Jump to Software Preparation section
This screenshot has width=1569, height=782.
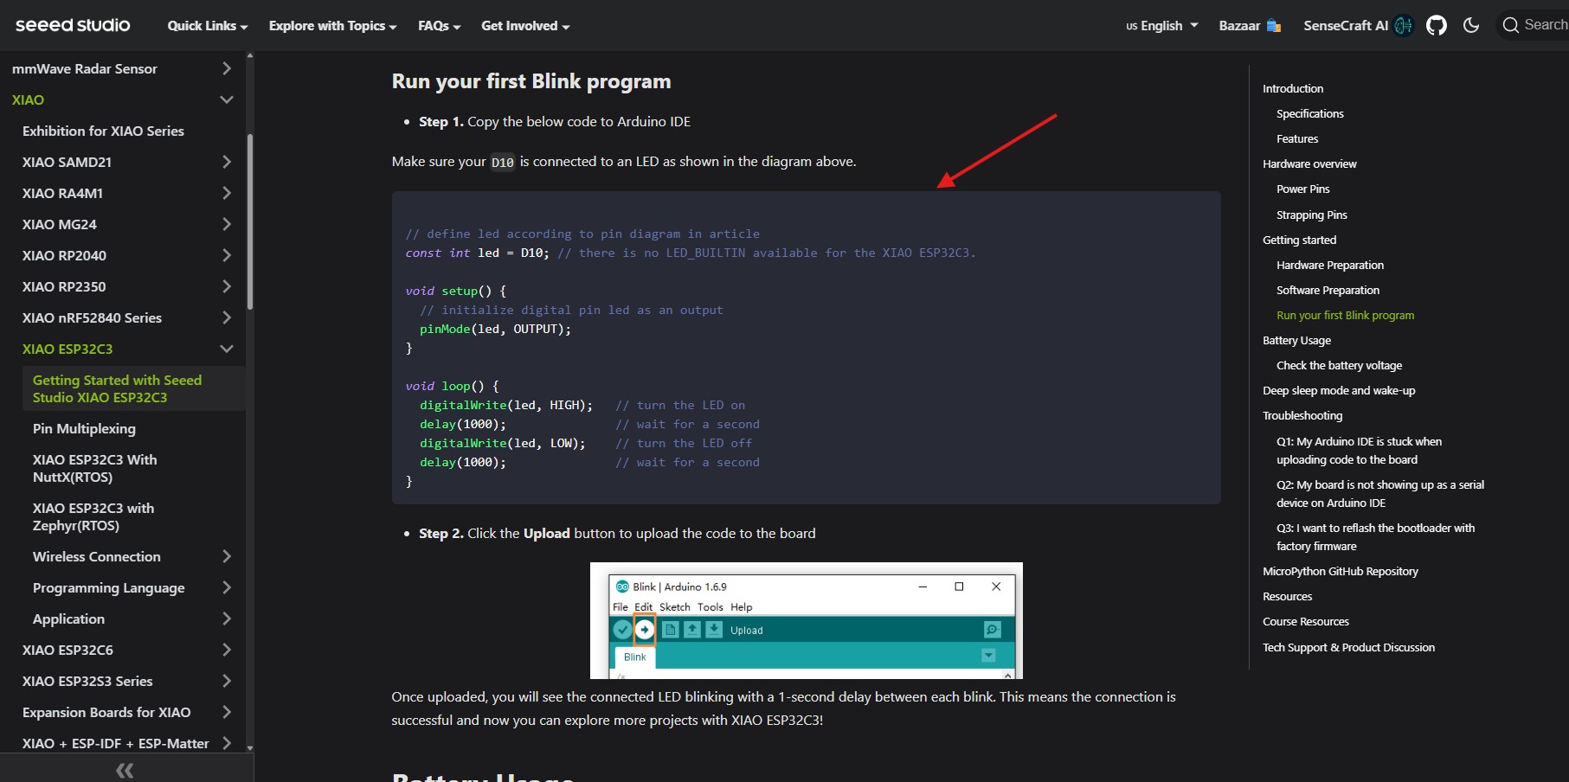point(1328,290)
